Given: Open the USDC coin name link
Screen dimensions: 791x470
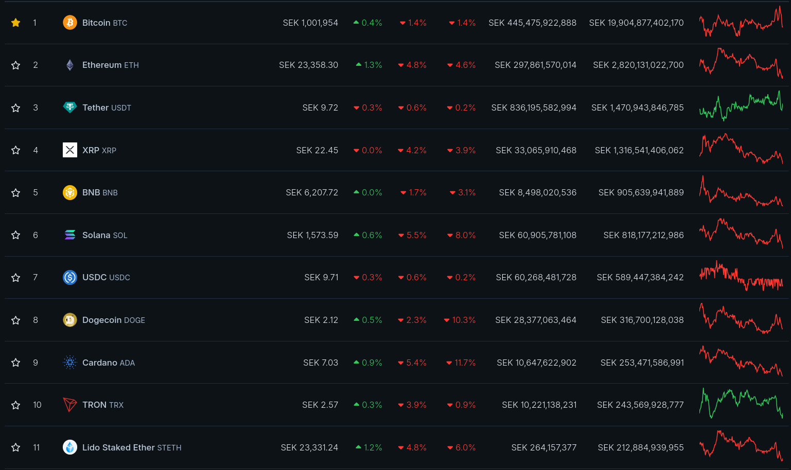Looking at the screenshot, I should (106, 278).
